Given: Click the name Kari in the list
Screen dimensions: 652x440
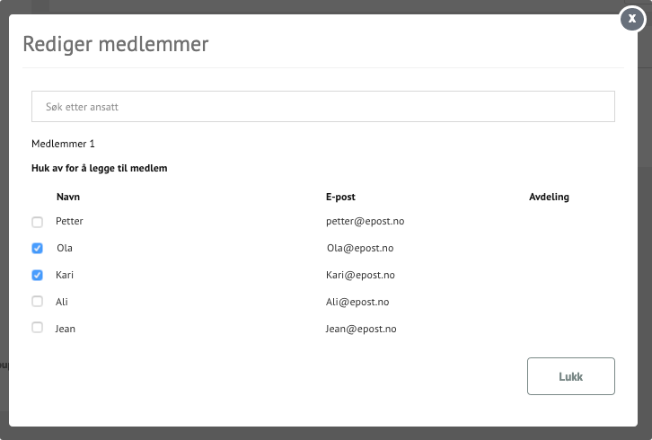Looking at the screenshot, I should point(65,275).
